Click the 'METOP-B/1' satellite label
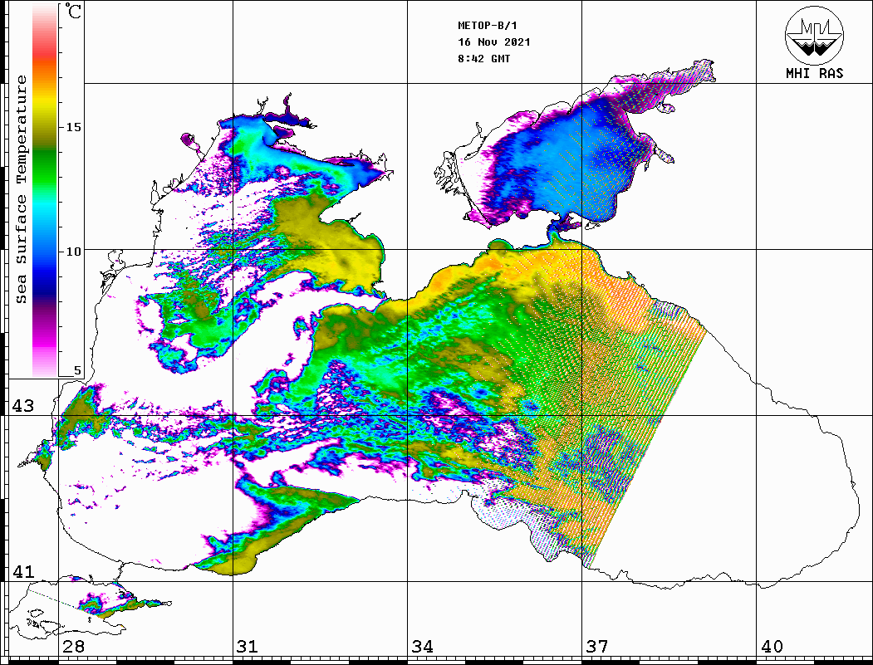 [488, 26]
